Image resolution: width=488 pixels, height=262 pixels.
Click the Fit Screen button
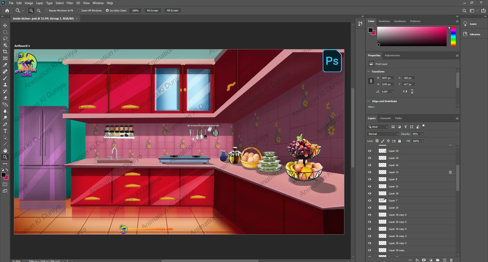[152, 11]
